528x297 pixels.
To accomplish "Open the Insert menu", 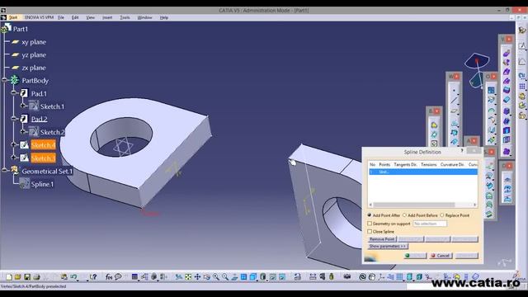I will [107, 17].
